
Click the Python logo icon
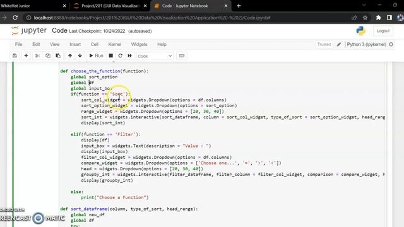[360, 31]
